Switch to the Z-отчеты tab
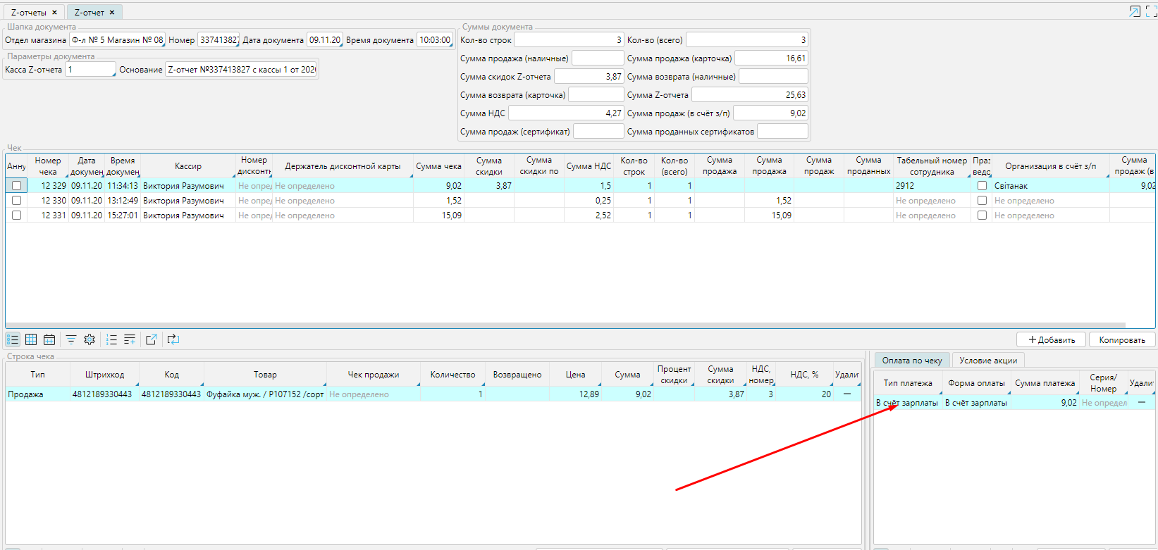The width and height of the screenshot is (1158, 550). click(29, 13)
